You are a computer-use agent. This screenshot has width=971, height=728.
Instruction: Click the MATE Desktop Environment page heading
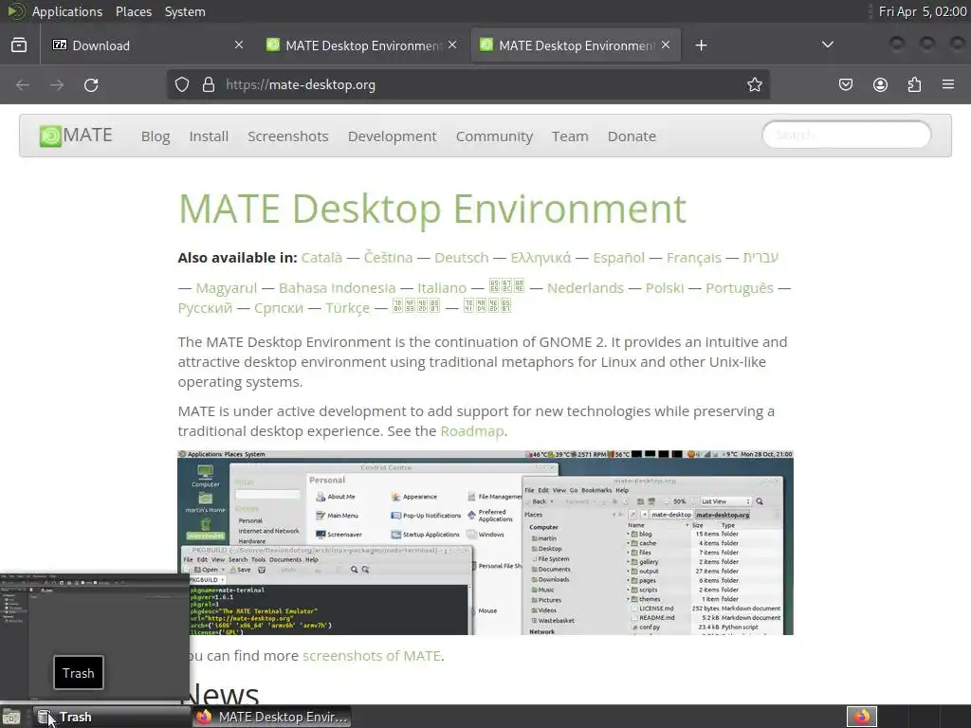432,209
